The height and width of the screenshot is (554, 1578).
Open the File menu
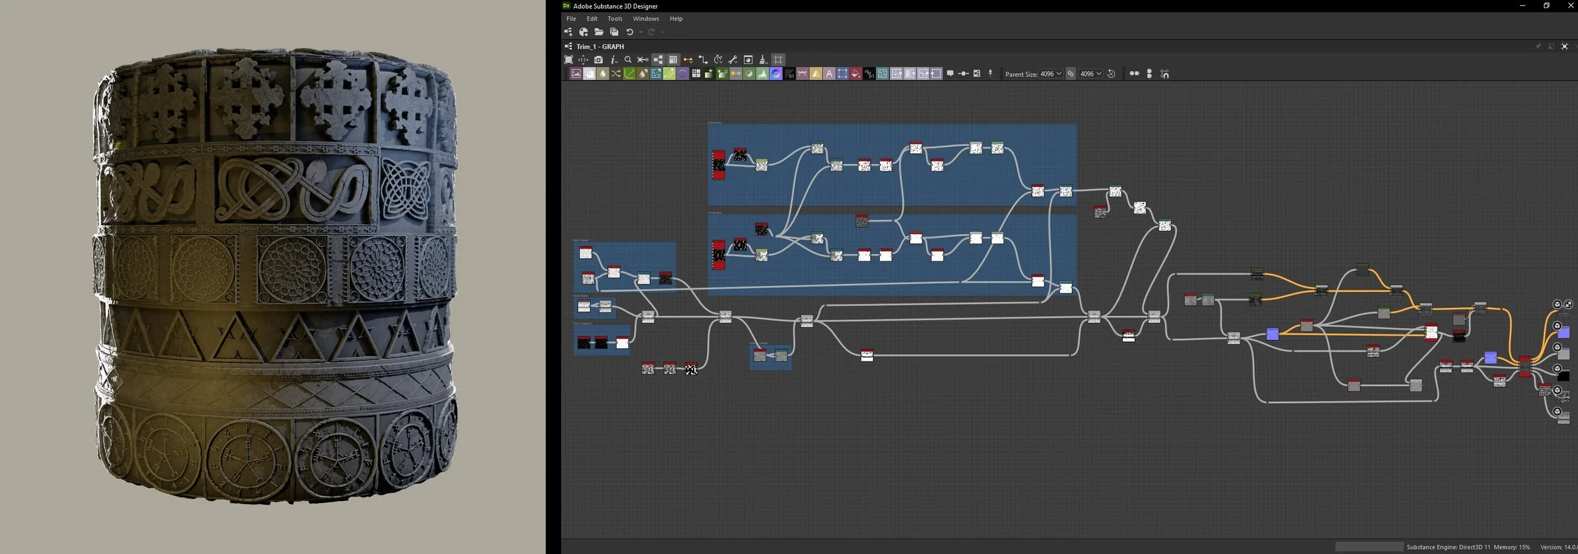[x=571, y=19]
